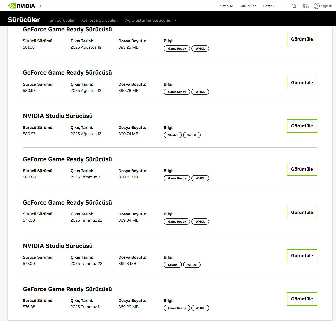The image size is (336, 321).
Task: View Studio driver 577.00 with Görüntüle
Action: [x=302, y=256]
